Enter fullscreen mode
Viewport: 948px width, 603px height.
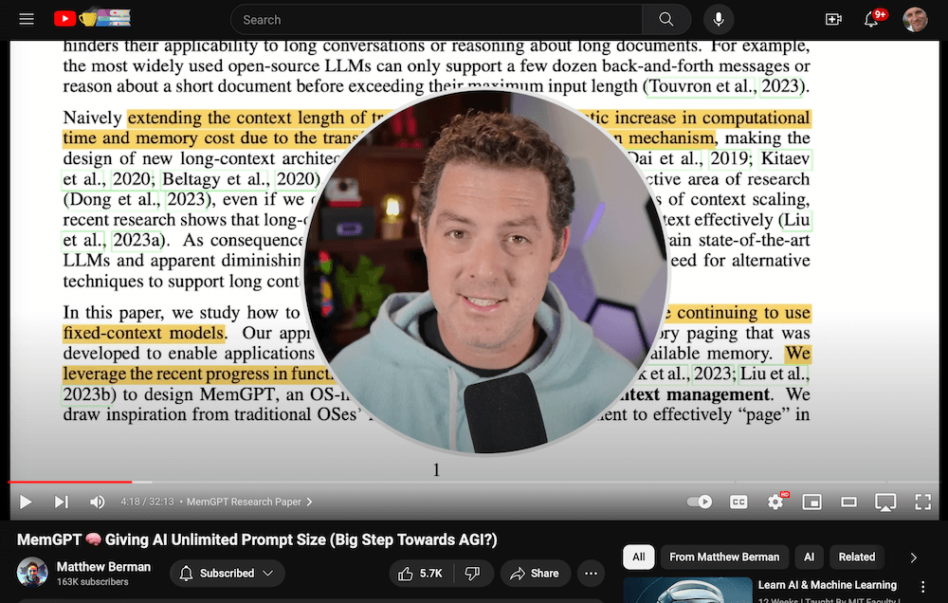[x=922, y=502]
